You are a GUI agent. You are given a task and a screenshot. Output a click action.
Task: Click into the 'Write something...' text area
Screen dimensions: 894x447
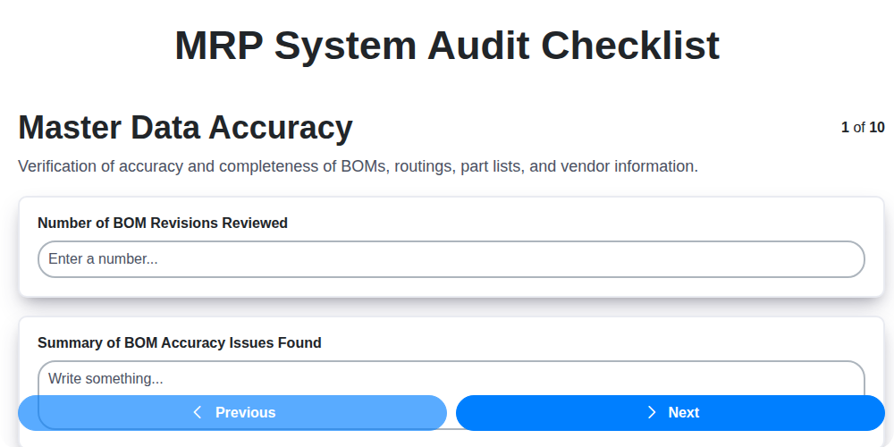(x=451, y=378)
